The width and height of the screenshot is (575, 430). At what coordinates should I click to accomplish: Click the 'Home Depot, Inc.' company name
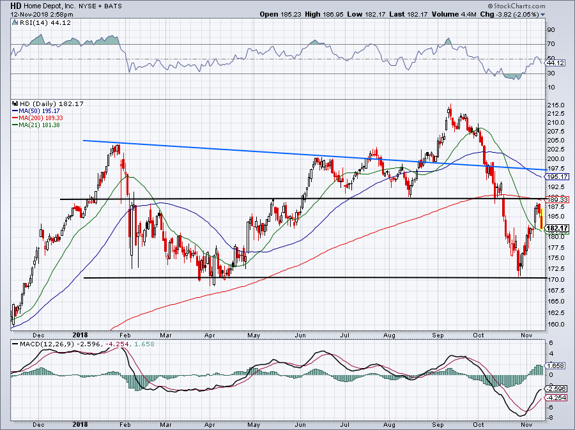click(x=50, y=6)
